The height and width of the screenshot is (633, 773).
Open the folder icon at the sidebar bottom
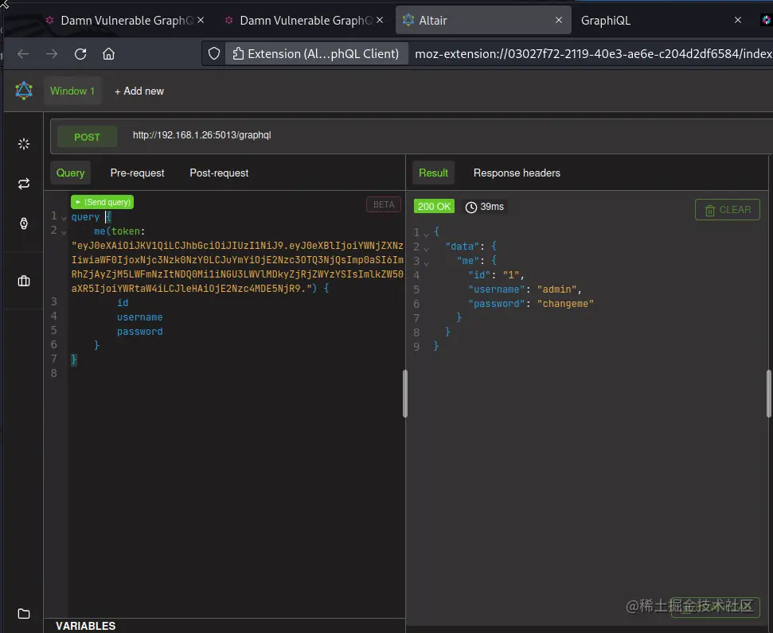point(24,614)
